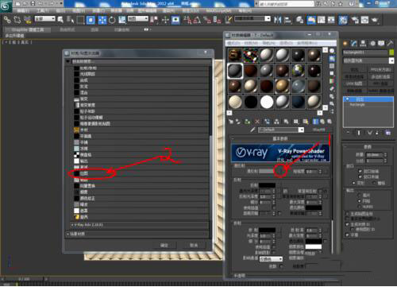
Task: Open the Layer Manager
Action: click(299, 20)
